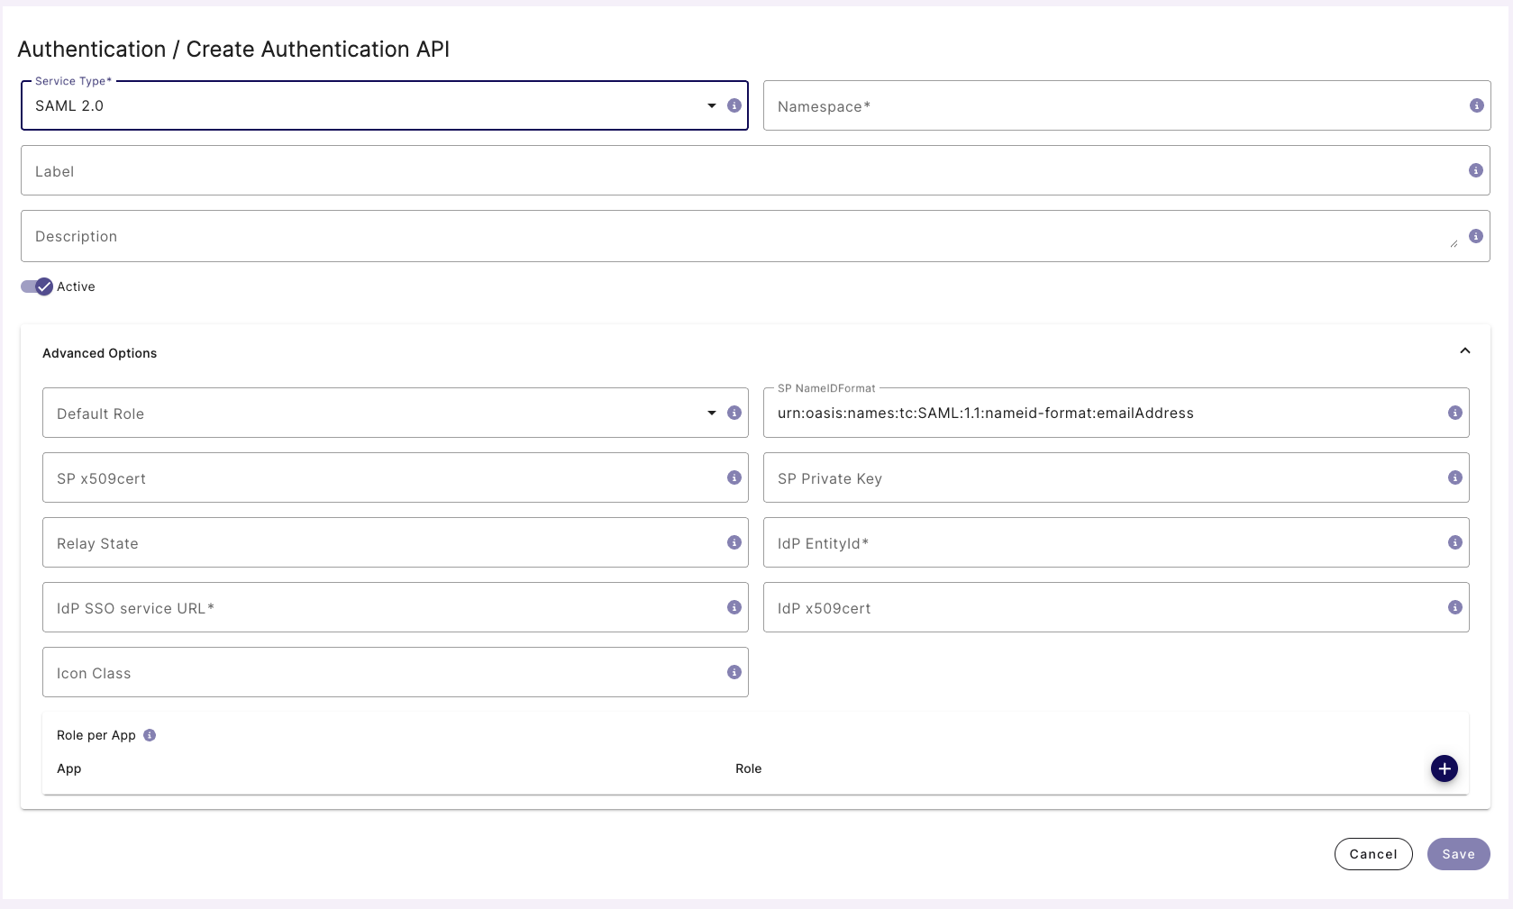View the SP x509cert info icon
1513x909 pixels.
[734, 478]
